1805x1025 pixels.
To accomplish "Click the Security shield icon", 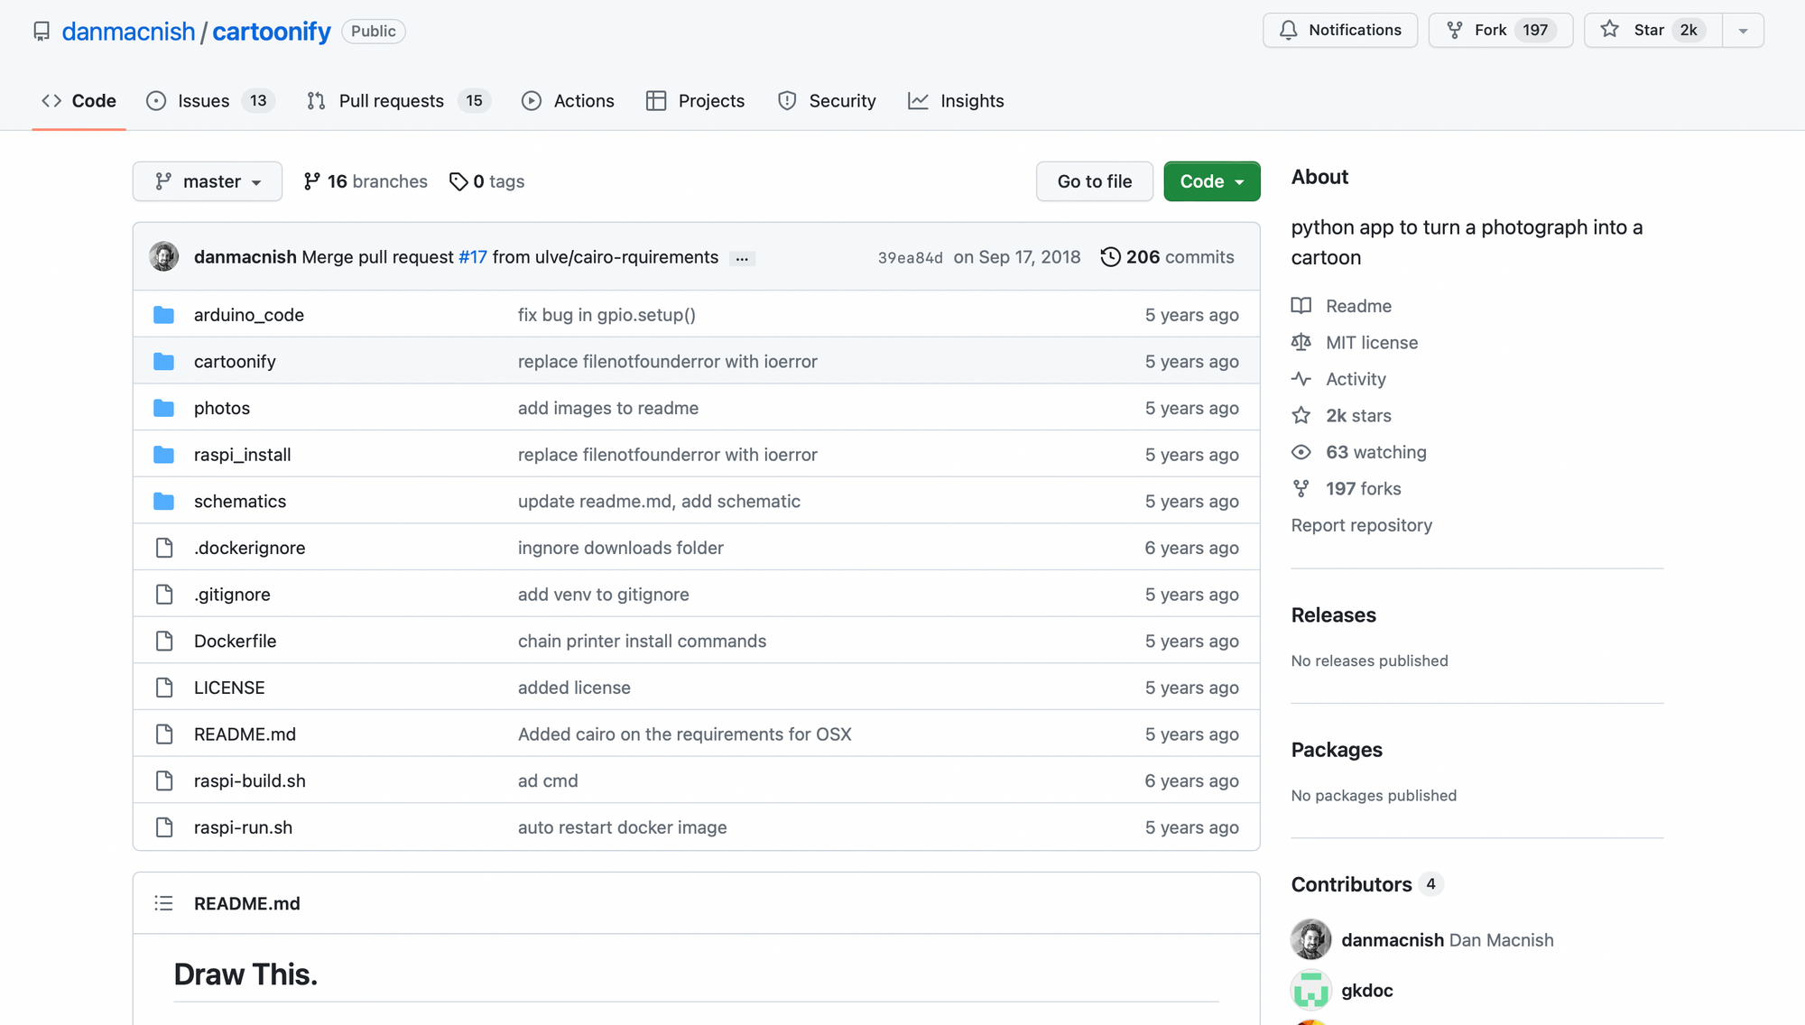I will point(787,101).
